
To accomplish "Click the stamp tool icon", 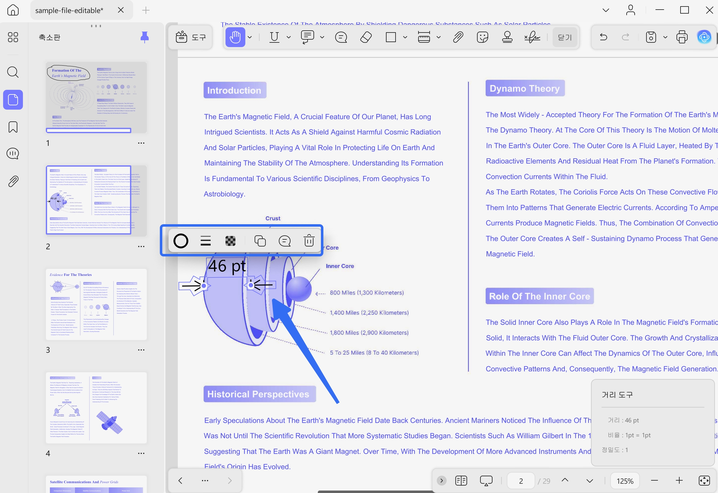I will (507, 37).
